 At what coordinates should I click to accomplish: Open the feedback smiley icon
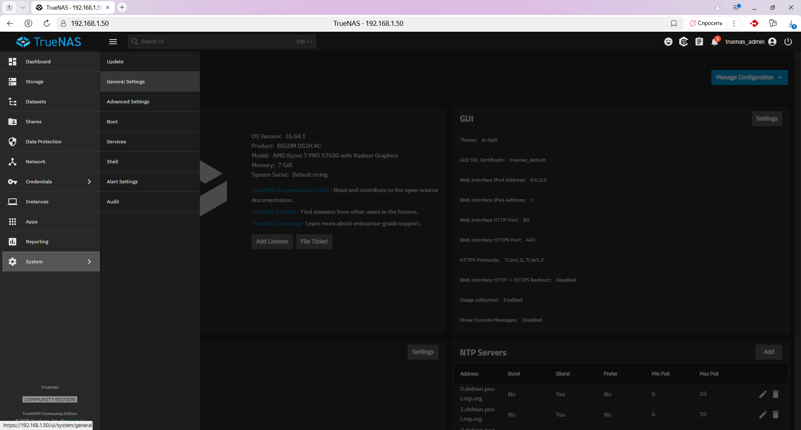coord(668,42)
